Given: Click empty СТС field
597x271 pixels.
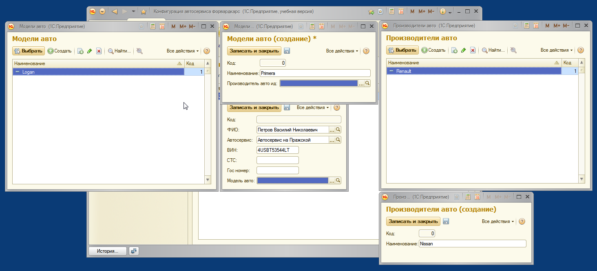Looking at the screenshot, I should coord(278,160).
